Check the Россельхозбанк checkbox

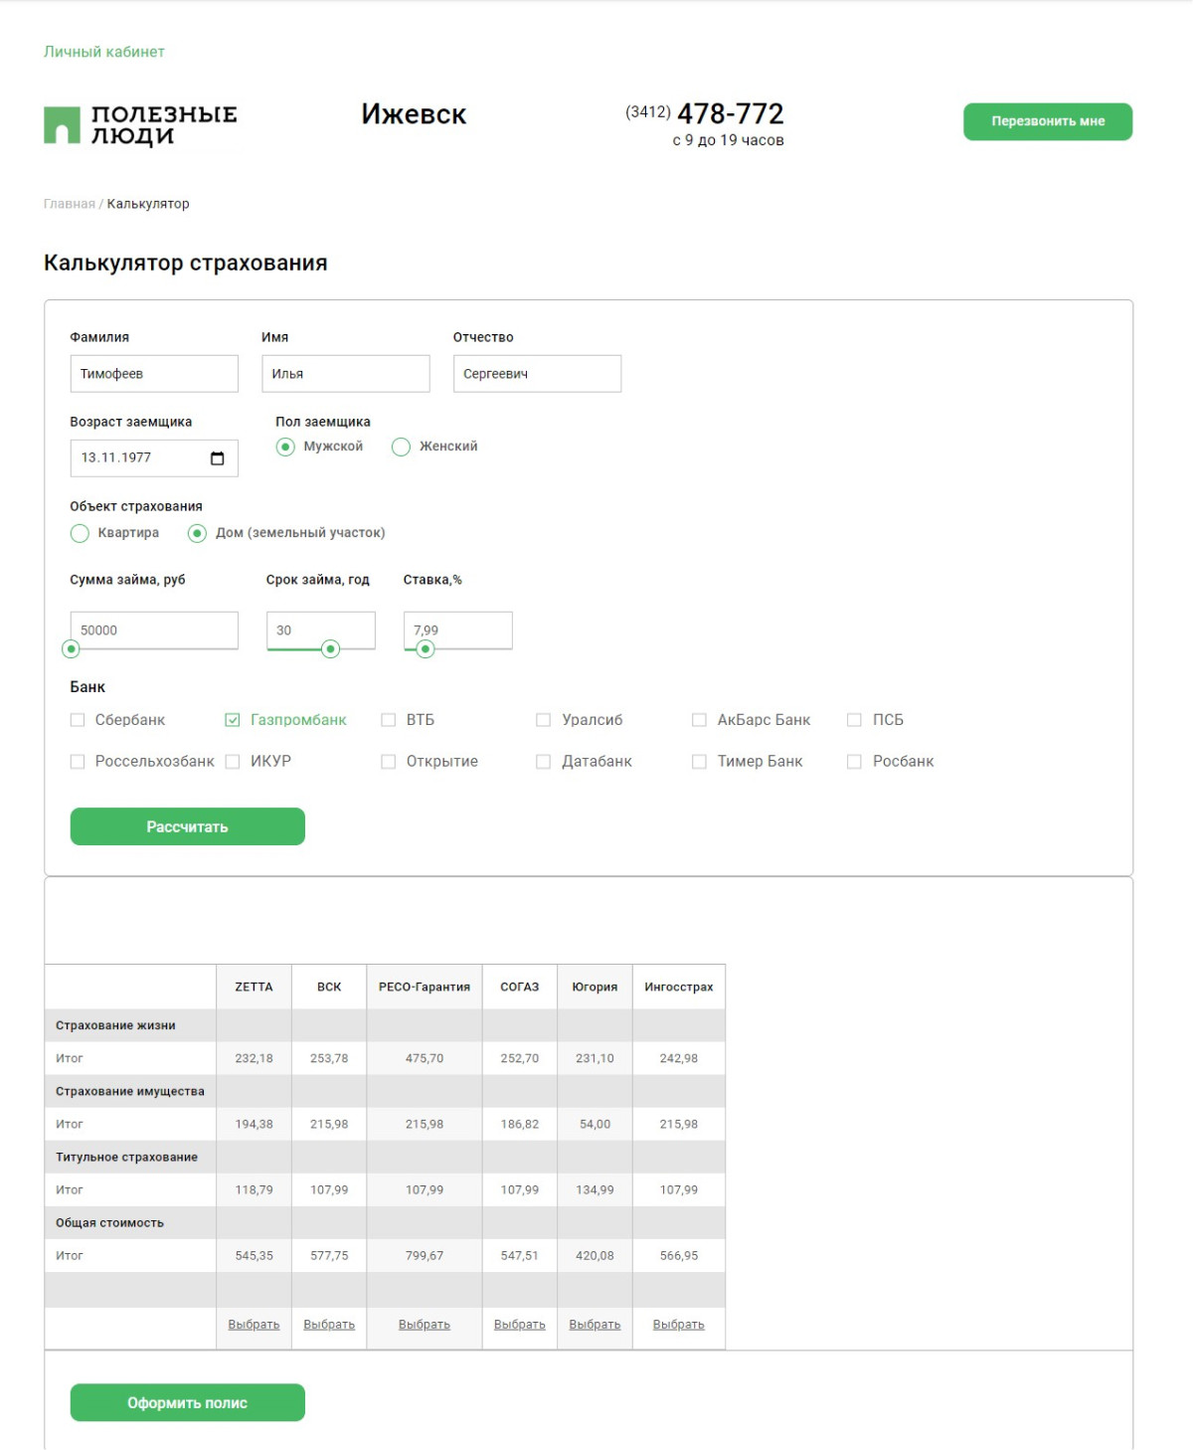[x=78, y=762]
